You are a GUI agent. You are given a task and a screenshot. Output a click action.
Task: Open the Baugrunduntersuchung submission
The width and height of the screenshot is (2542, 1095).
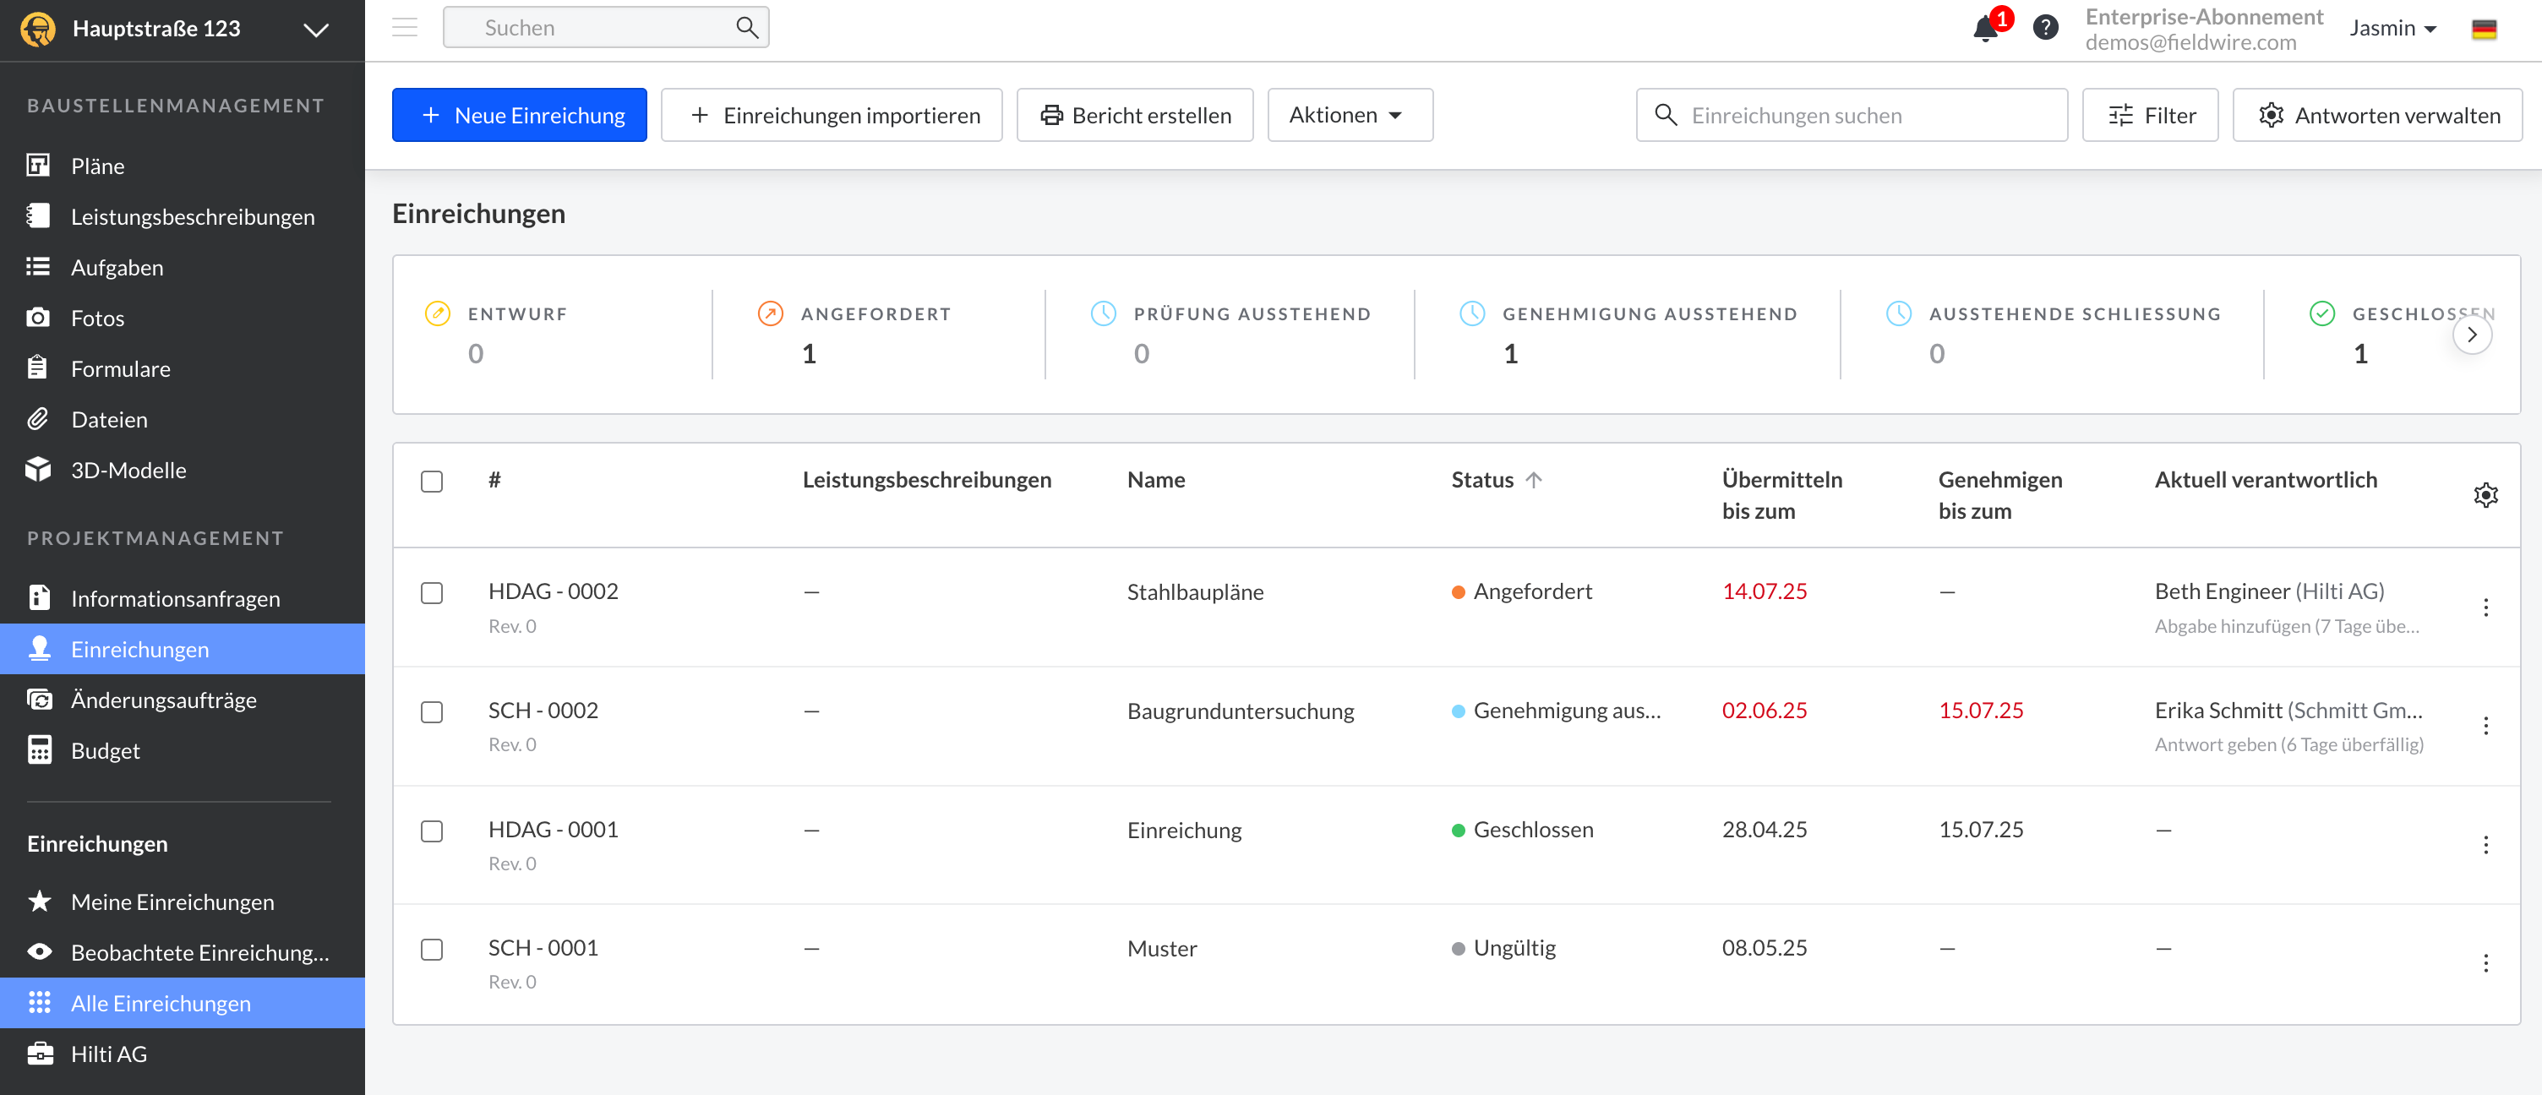(x=1241, y=711)
